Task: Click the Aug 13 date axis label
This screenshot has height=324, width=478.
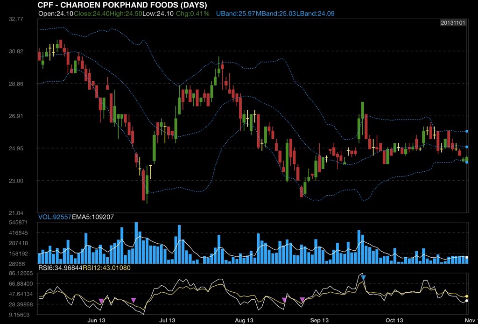Action: coord(244,320)
